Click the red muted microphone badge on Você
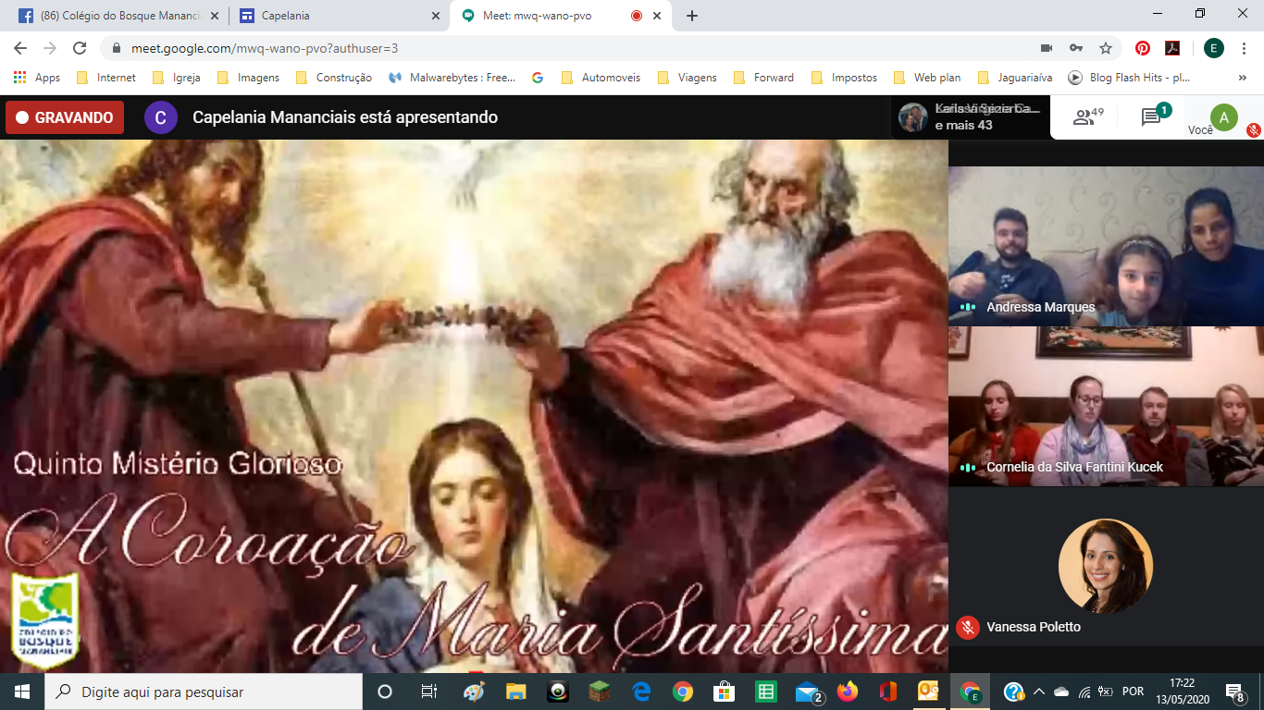 [x=1254, y=130]
